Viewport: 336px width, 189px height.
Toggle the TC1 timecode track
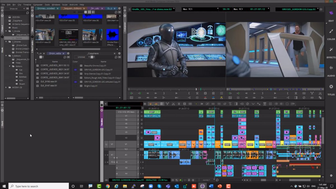click(x=126, y=149)
